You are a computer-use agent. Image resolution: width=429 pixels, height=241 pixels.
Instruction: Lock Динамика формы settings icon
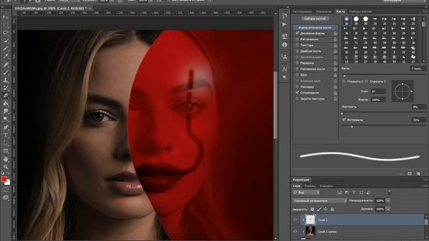tap(335, 33)
